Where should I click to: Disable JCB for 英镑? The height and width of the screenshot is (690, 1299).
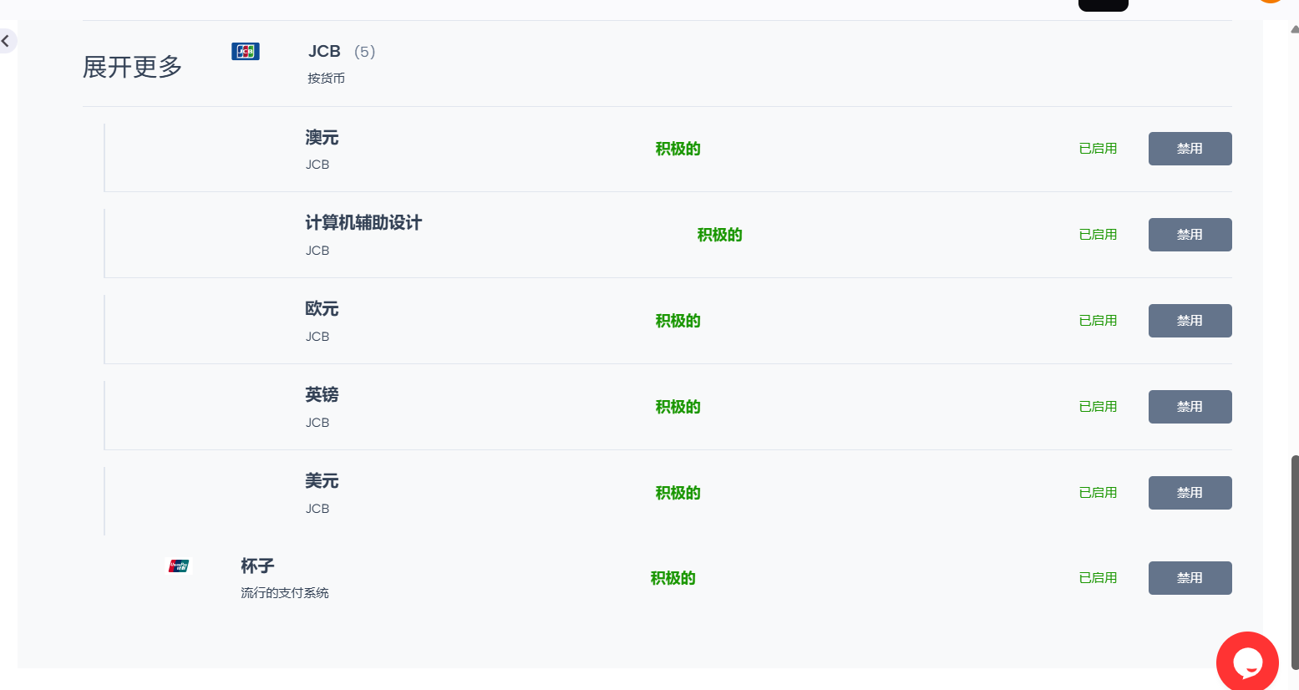[x=1190, y=407]
